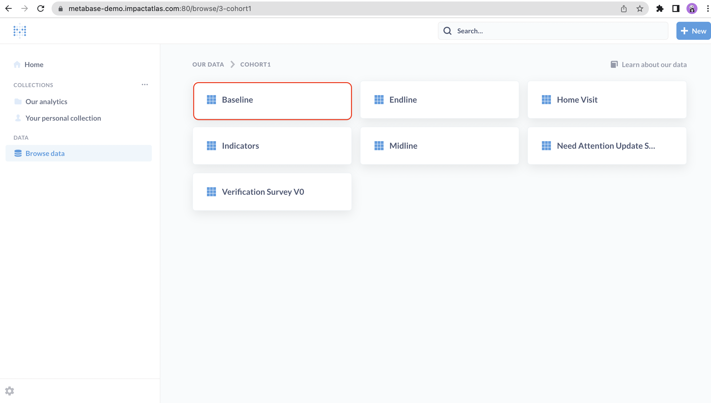Toggle the browser side panel
The width and height of the screenshot is (711, 403).
(x=676, y=9)
